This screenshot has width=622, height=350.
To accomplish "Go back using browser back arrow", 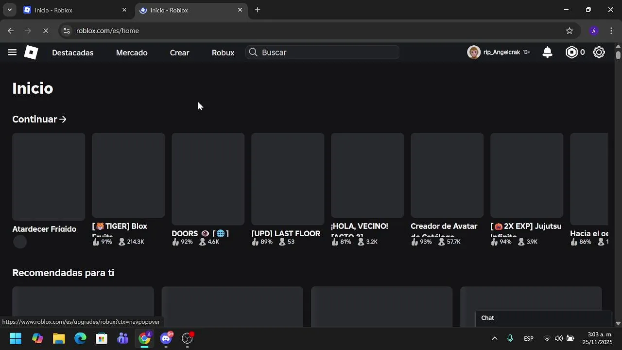I will [x=11, y=31].
